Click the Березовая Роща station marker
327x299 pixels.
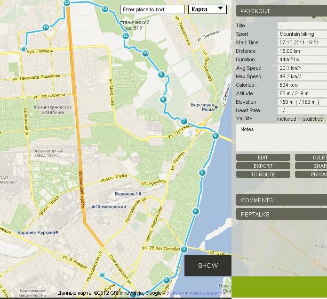tap(216, 107)
